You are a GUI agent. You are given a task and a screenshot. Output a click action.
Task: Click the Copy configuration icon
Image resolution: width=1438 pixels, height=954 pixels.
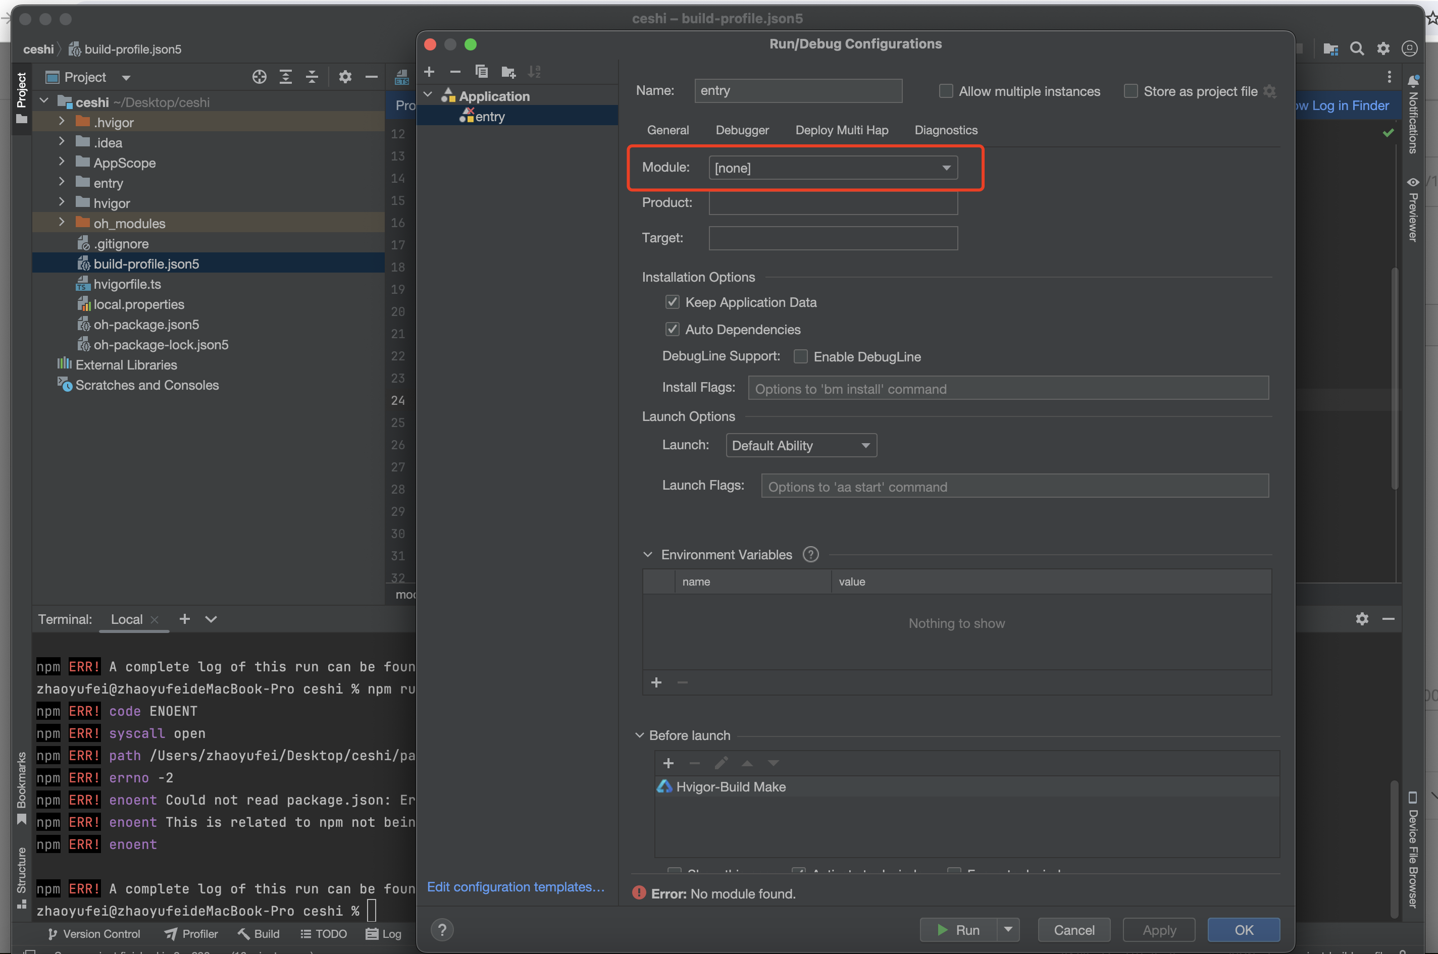click(482, 70)
